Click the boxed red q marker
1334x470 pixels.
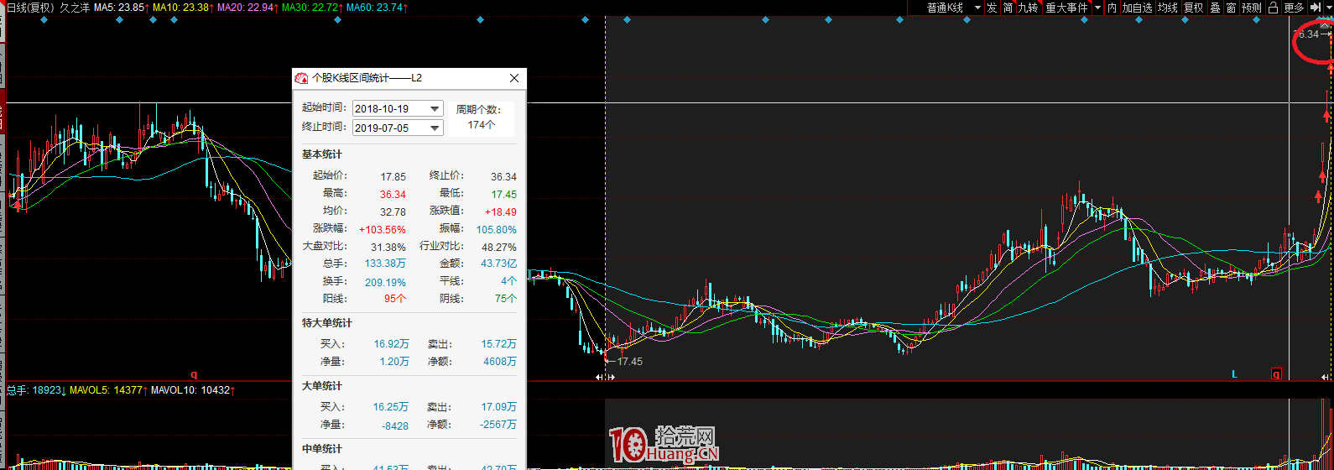(1276, 374)
